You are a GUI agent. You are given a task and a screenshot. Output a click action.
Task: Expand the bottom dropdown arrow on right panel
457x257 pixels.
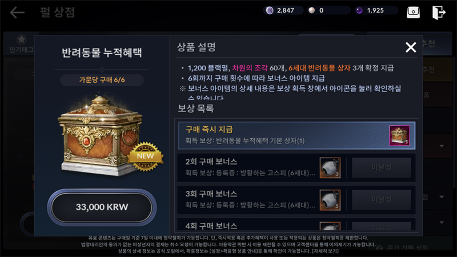[x=442, y=222]
